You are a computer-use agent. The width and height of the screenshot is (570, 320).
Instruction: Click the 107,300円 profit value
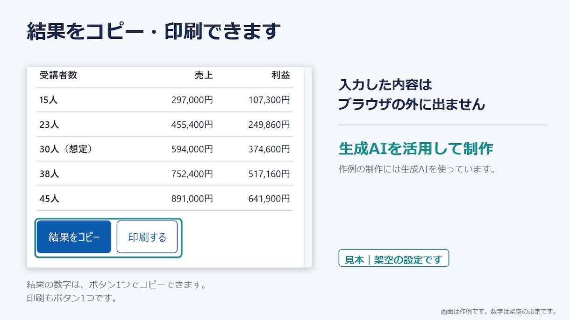point(269,100)
